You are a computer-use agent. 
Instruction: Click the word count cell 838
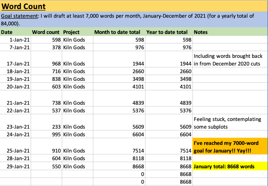point(46,79)
